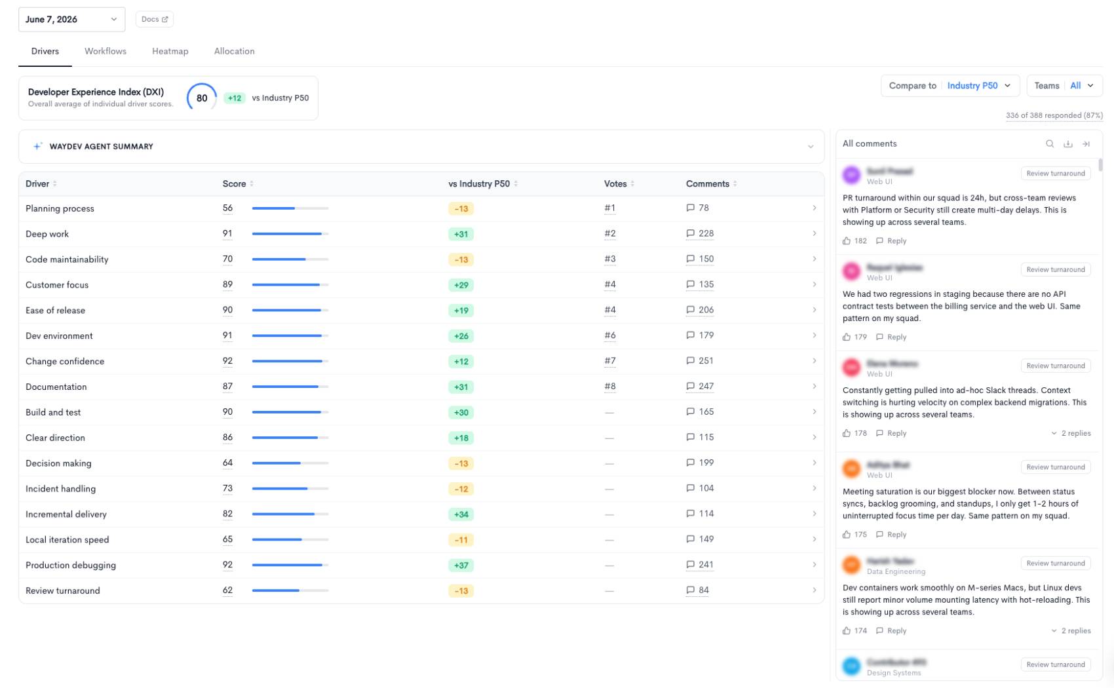The width and height of the screenshot is (1114, 688).
Task: Sort by Comments column sort icon
Action: coord(735,184)
